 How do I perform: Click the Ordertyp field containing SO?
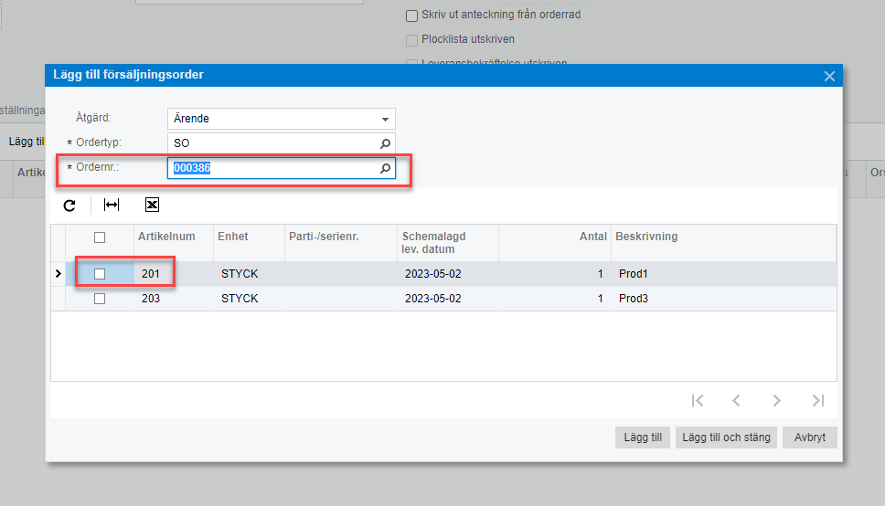(281, 143)
